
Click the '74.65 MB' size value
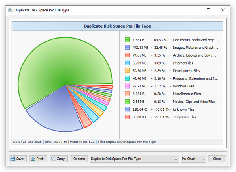point(139,55)
